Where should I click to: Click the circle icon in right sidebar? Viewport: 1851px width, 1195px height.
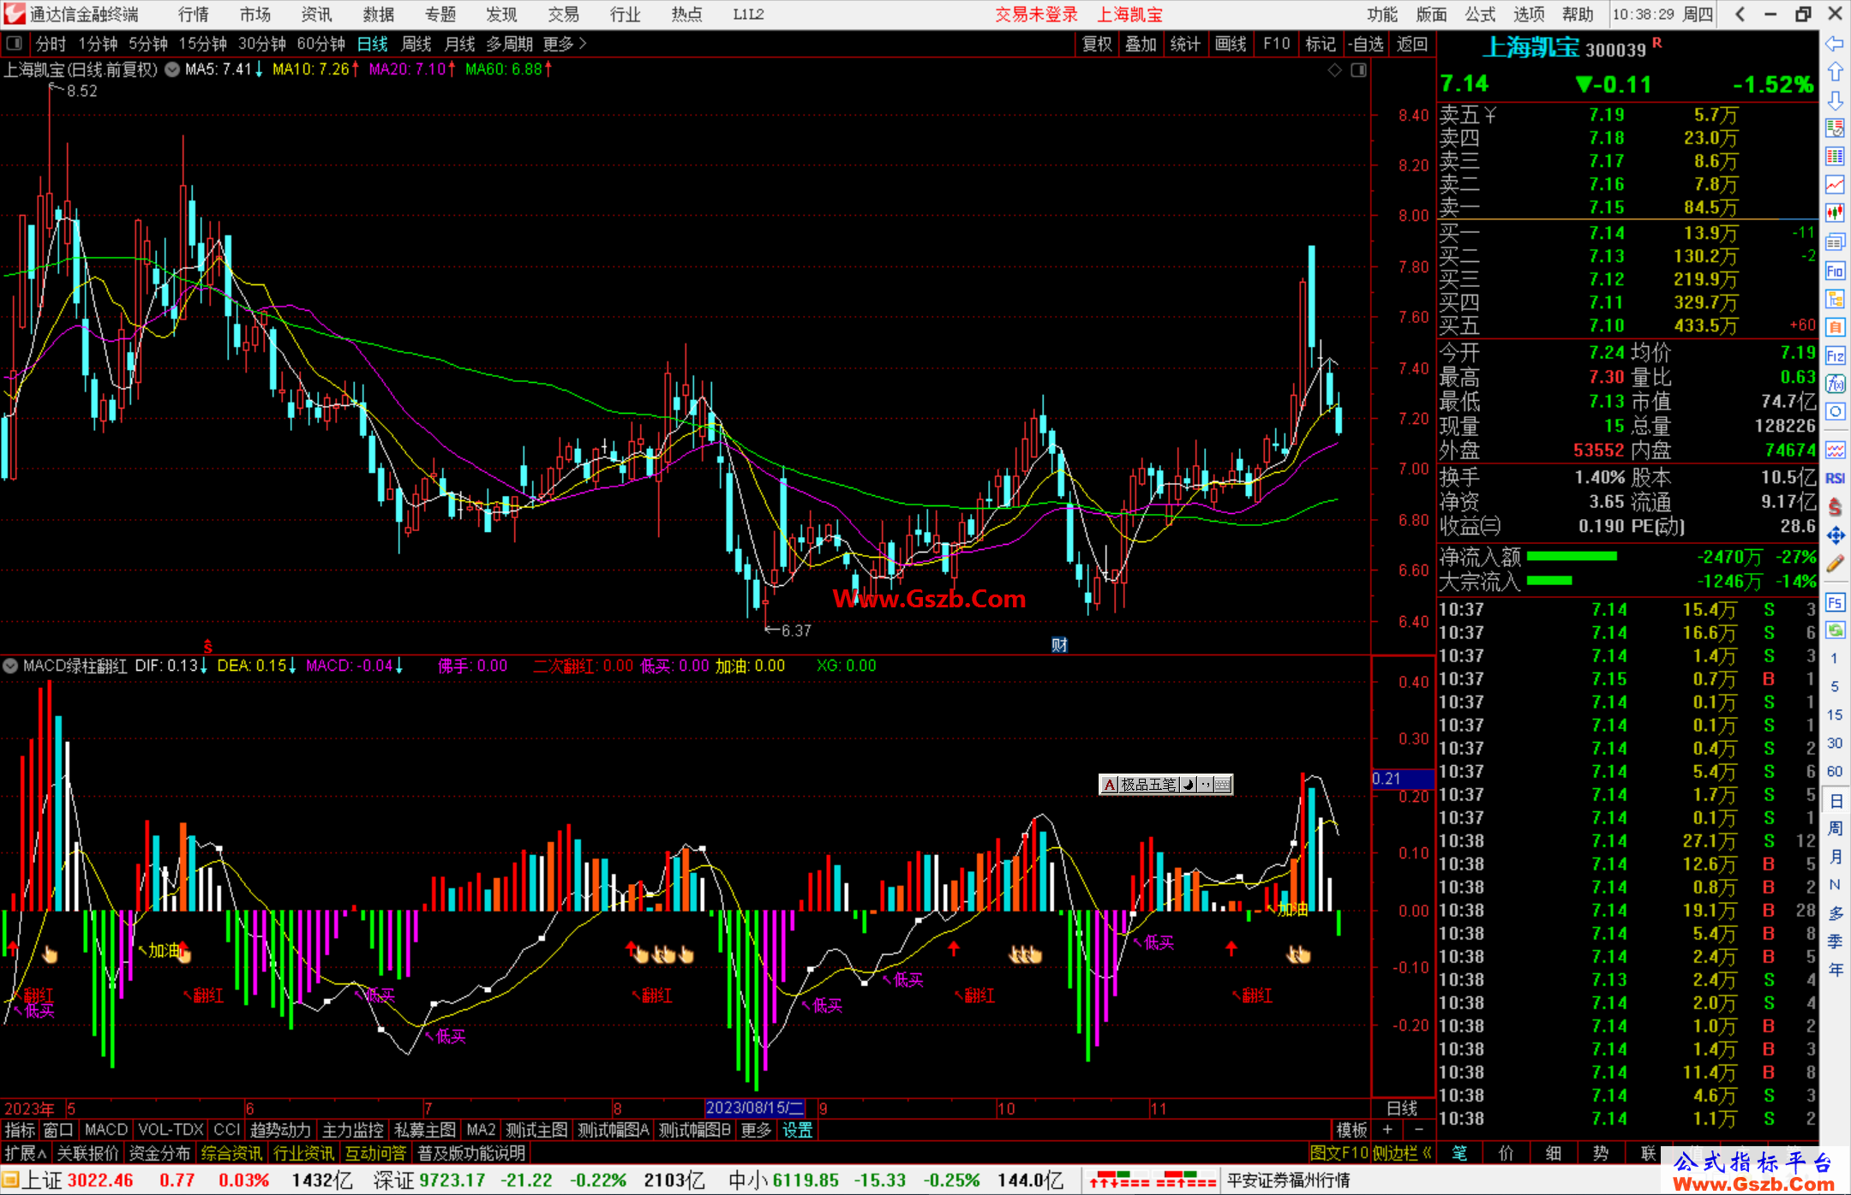(x=1835, y=412)
